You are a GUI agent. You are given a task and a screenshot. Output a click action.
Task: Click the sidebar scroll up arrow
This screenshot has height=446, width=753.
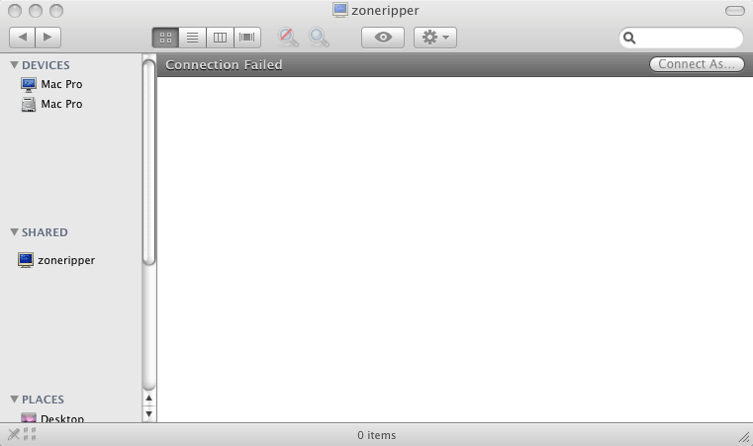pyautogui.click(x=148, y=398)
